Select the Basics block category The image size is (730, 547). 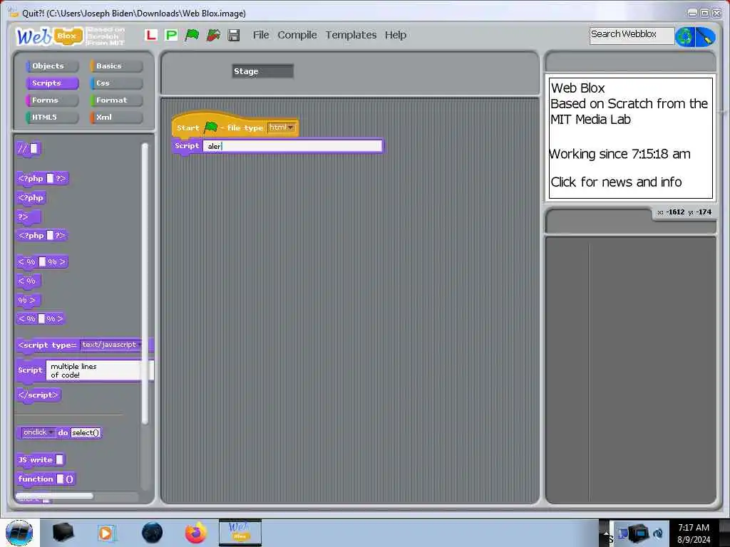coord(116,66)
